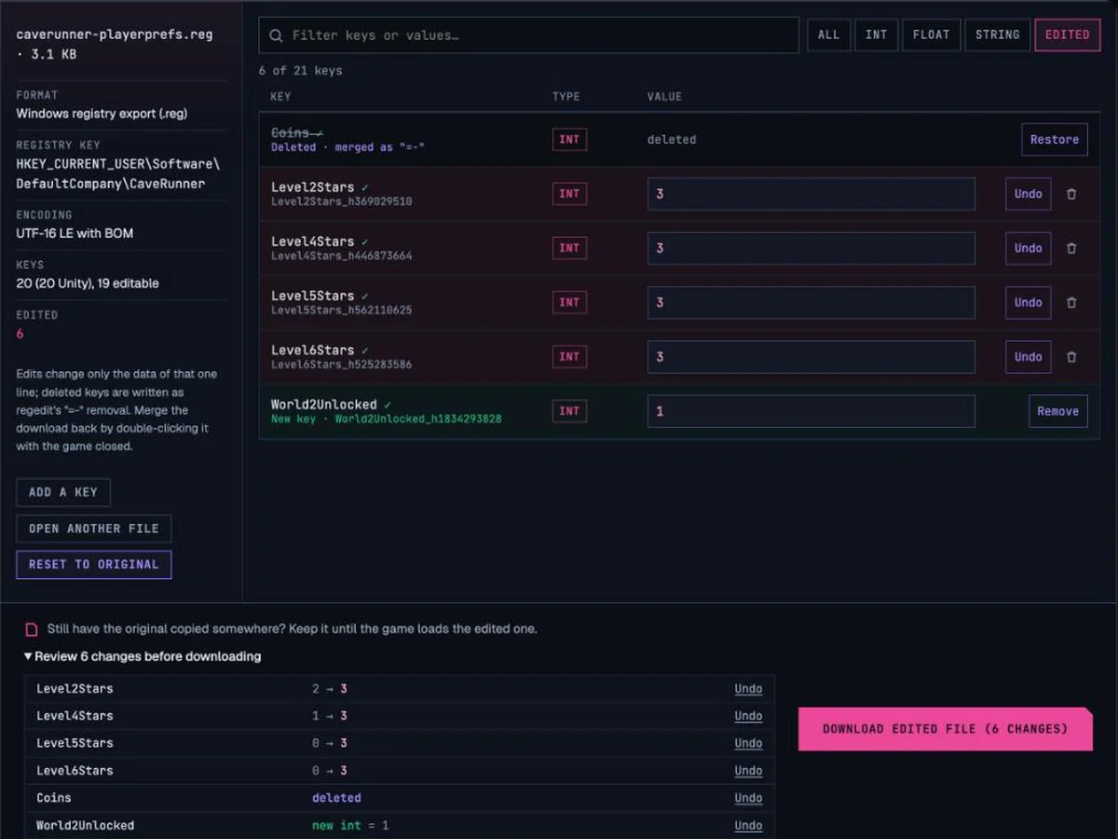Edit the Level2Stars value field

coord(811,194)
